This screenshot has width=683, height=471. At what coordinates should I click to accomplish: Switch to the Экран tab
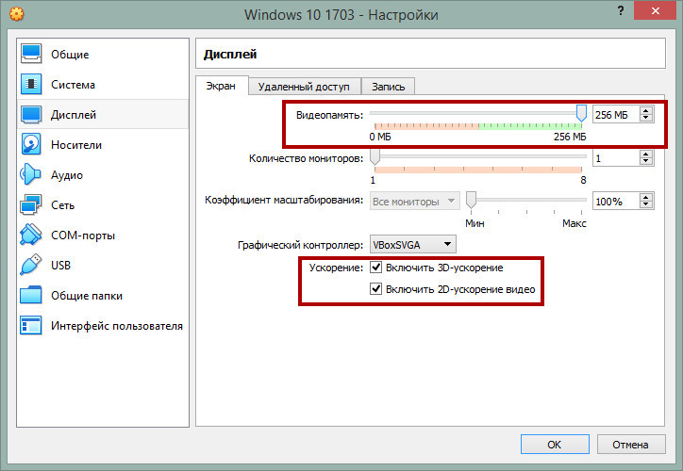click(221, 86)
